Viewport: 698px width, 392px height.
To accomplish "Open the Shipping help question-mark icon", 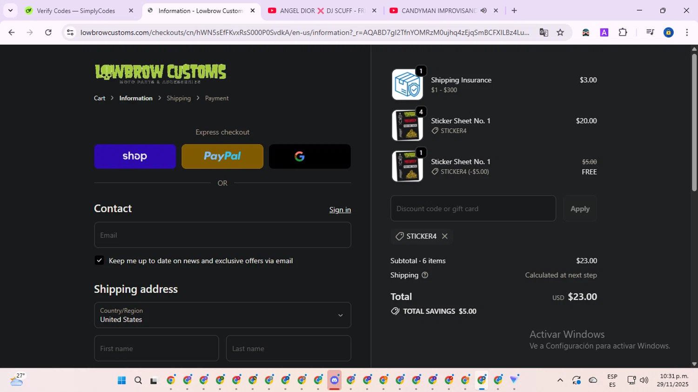I will tap(424, 275).
